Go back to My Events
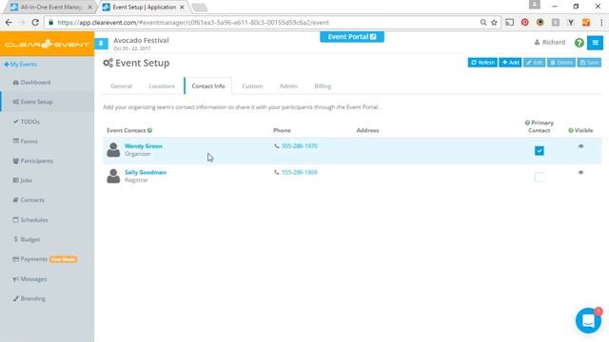 tap(21, 65)
